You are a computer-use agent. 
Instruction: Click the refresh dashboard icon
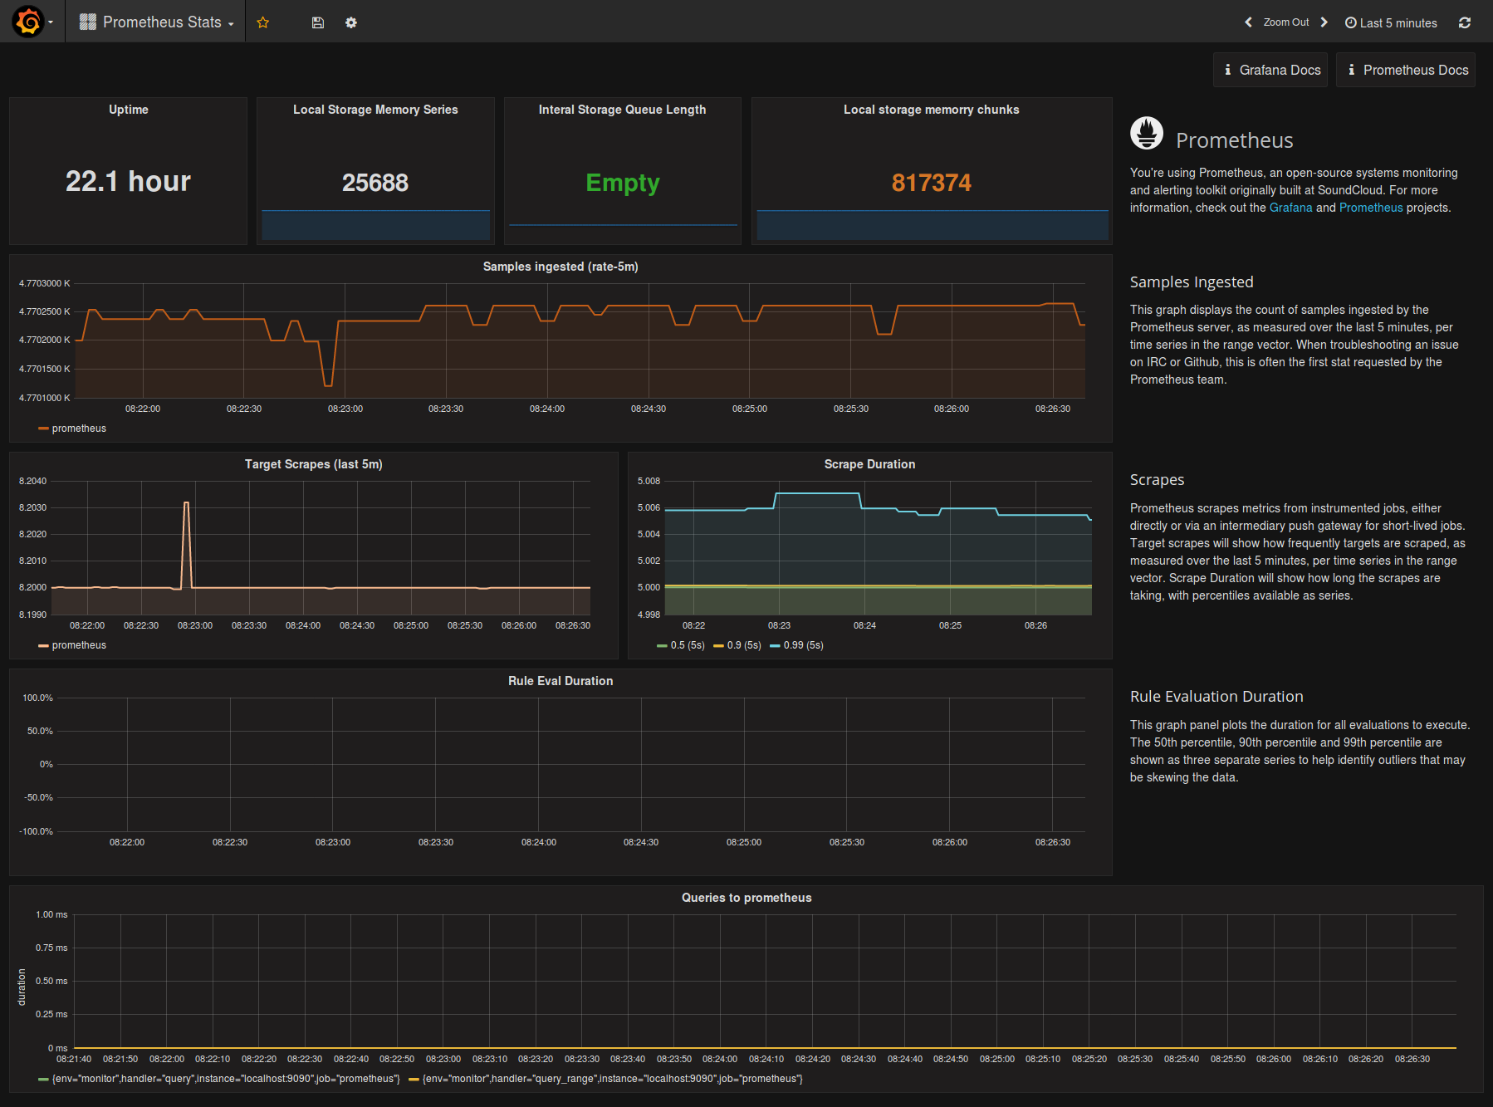coord(1465,22)
